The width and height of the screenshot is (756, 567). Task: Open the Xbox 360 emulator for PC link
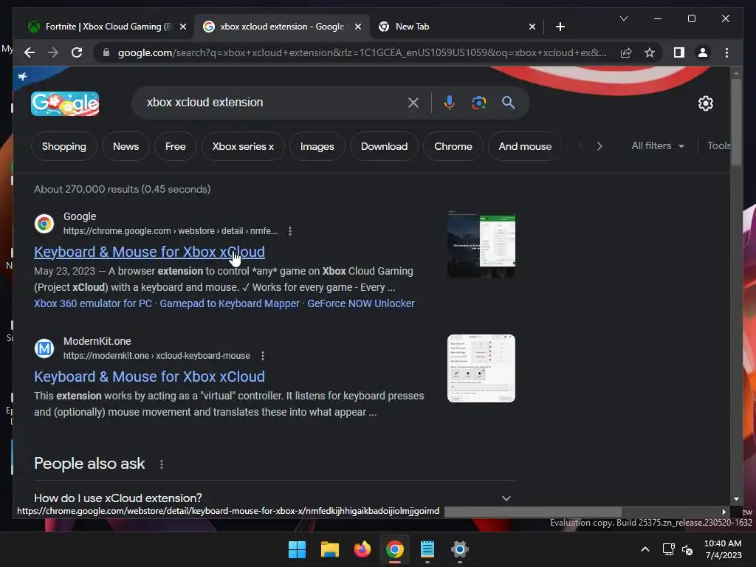point(93,303)
